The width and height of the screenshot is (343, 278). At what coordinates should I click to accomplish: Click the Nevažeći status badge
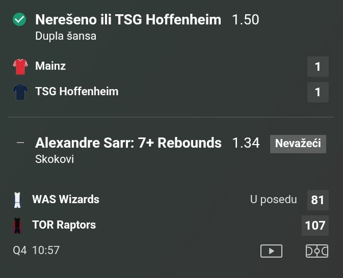coord(298,144)
